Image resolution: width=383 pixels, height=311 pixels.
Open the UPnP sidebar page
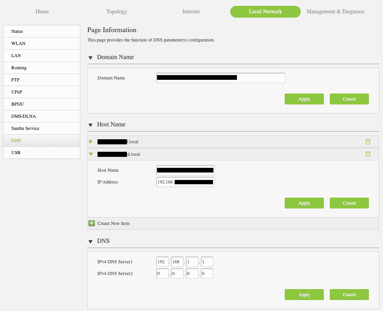[x=17, y=92]
